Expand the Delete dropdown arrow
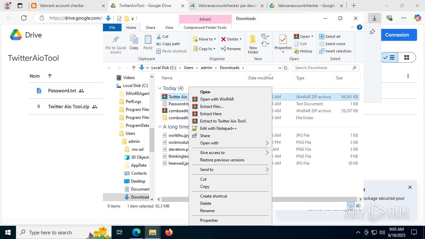 coord(240,39)
